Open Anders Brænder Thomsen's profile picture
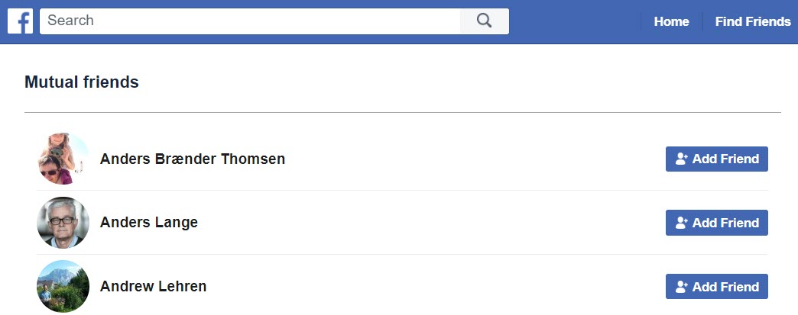798x315 pixels. tap(63, 159)
